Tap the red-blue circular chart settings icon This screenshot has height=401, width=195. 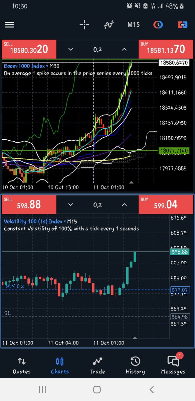tap(158, 25)
